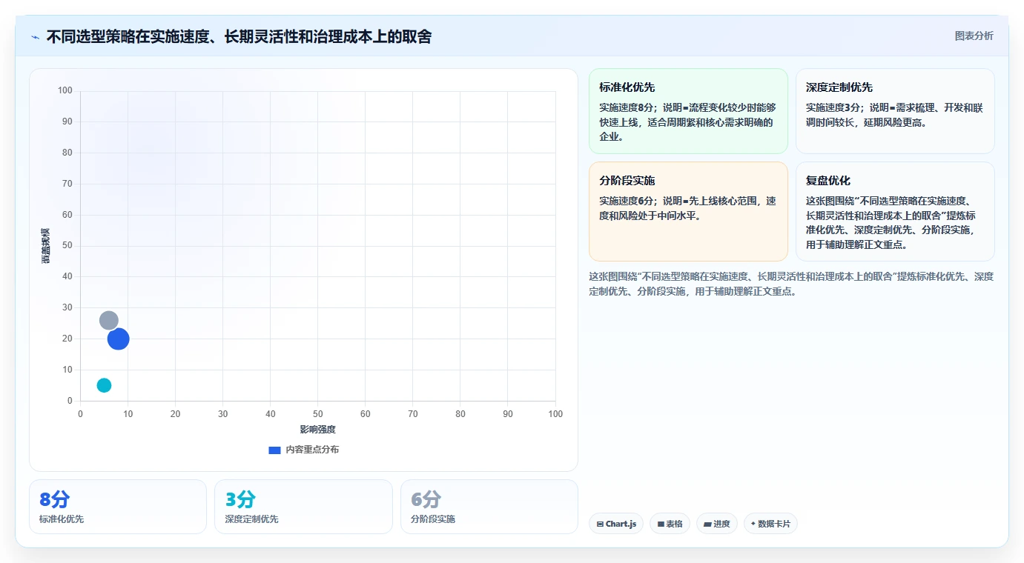The width and height of the screenshot is (1024, 563).
Task: Click the blue legend color box
Action: coord(274,450)
